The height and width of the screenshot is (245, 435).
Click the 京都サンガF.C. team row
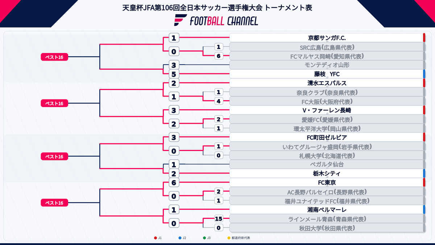coord(327,38)
